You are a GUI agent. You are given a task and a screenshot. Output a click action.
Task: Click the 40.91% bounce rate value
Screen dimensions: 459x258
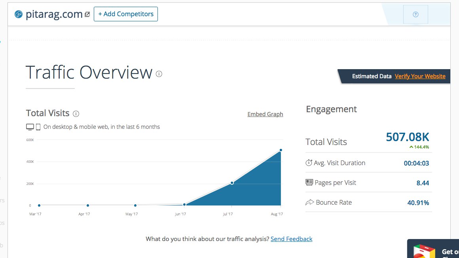(418, 203)
